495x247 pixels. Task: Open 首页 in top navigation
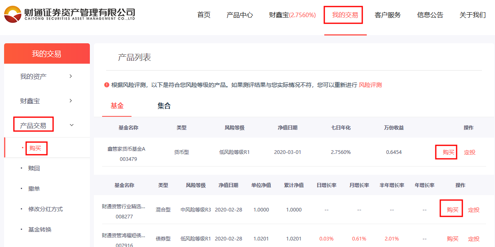(204, 15)
